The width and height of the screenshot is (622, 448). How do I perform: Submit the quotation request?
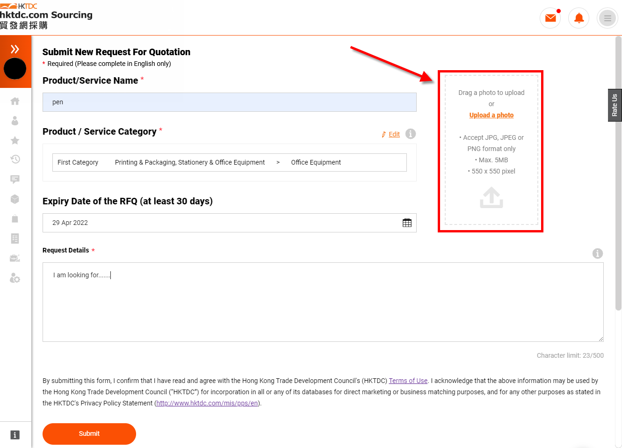coord(89,434)
